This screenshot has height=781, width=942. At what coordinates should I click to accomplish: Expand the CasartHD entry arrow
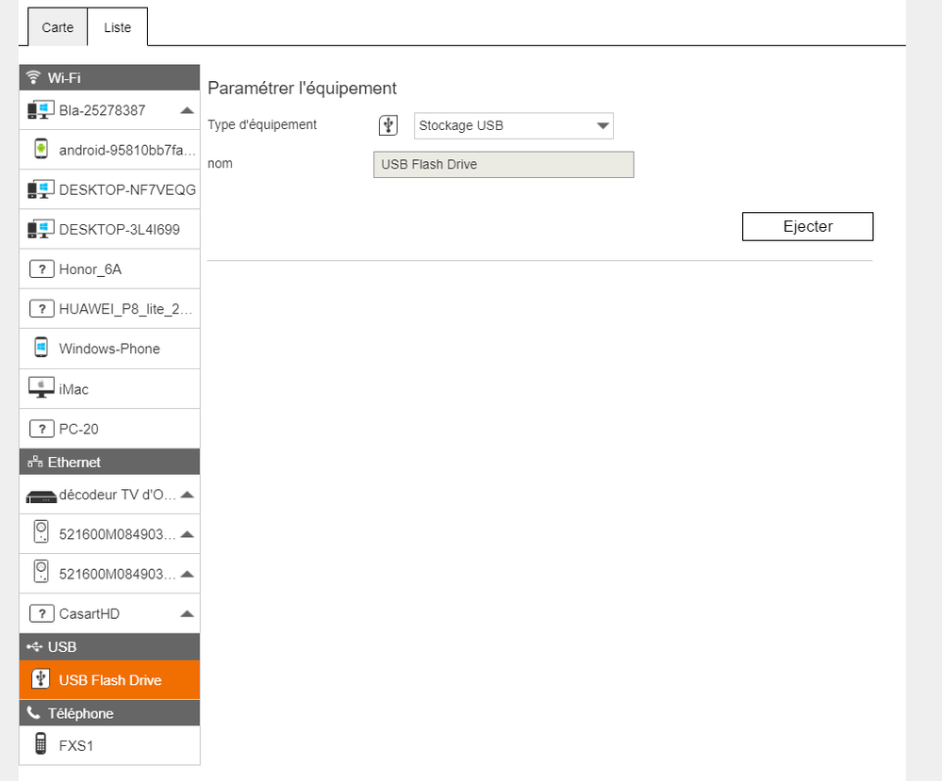click(x=187, y=614)
